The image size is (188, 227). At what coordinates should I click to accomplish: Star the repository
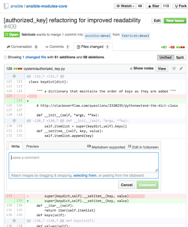153,6
